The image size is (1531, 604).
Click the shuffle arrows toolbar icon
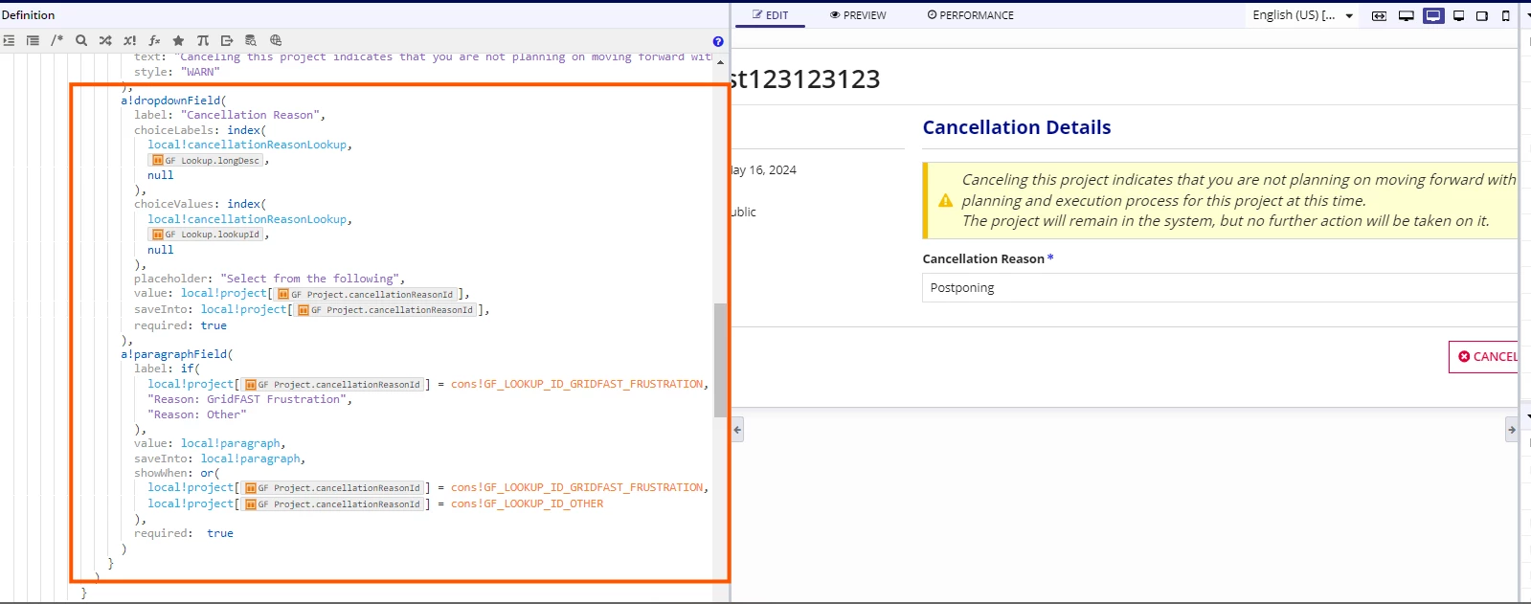click(x=105, y=40)
